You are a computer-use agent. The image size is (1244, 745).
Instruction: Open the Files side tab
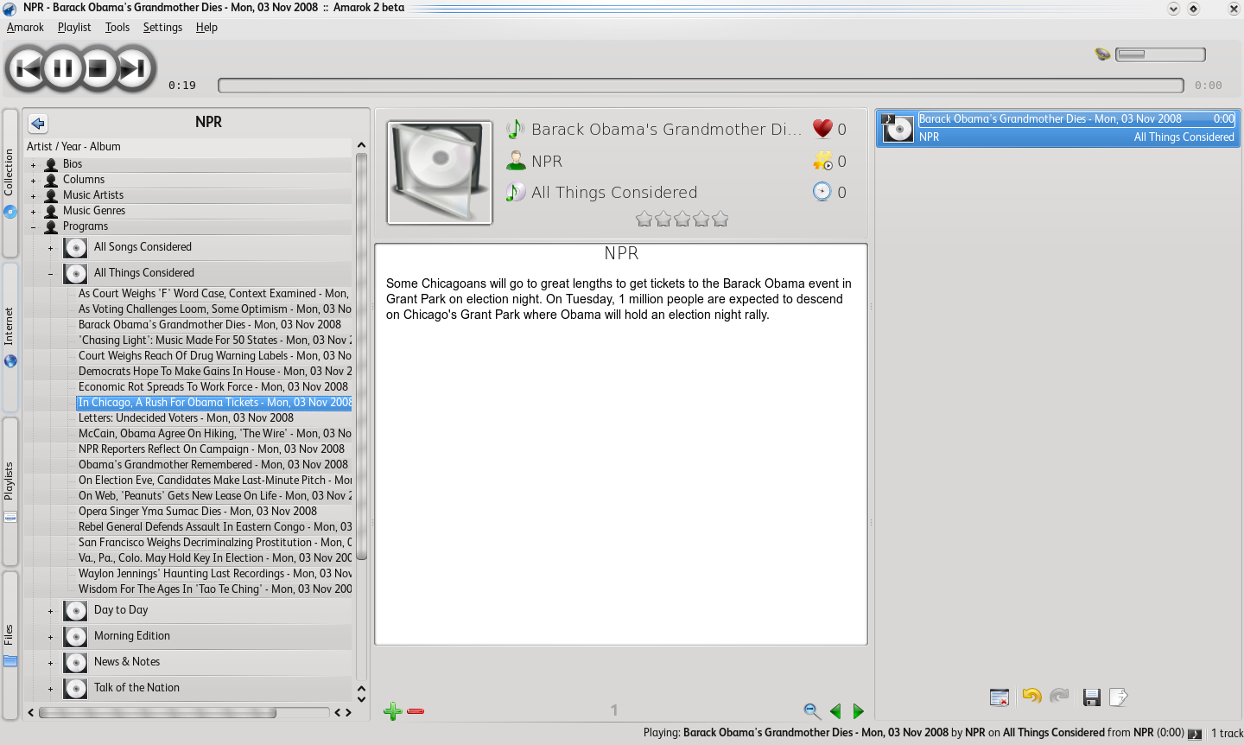[10, 646]
